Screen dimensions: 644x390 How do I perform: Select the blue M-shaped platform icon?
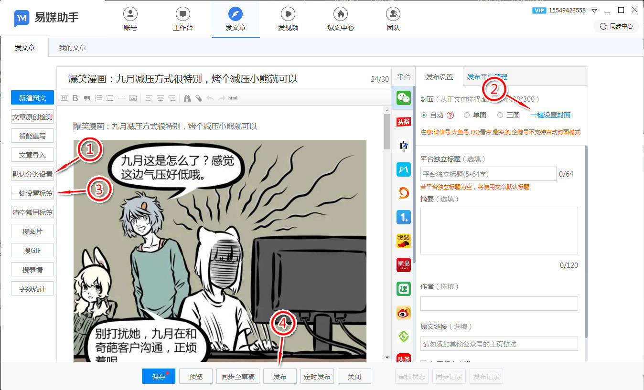(404, 169)
